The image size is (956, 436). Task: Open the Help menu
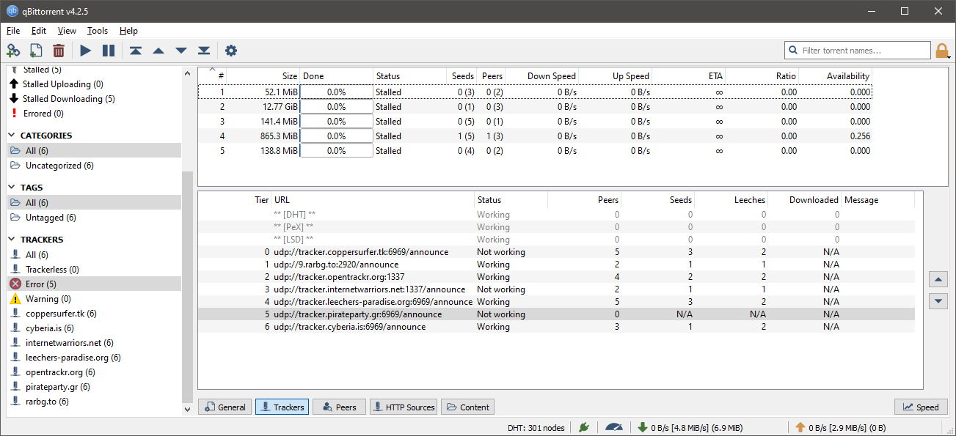point(128,31)
